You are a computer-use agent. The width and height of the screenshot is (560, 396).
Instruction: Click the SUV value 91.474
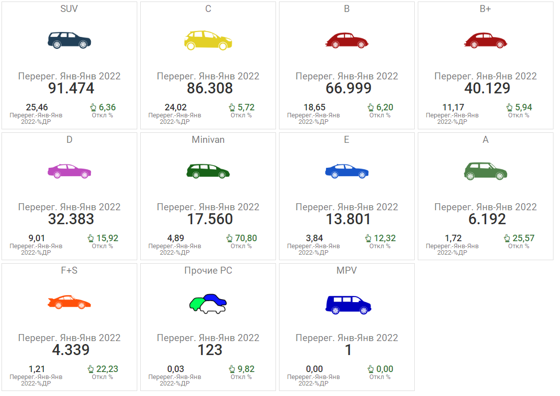point(71,88)
